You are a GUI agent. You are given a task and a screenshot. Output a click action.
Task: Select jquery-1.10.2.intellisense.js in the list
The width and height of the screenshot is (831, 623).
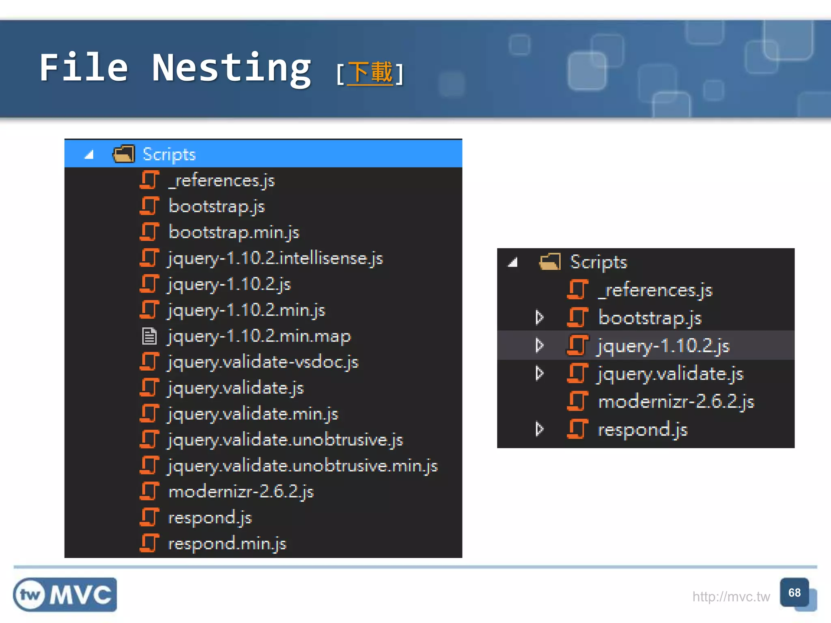[x=276, y=259]
